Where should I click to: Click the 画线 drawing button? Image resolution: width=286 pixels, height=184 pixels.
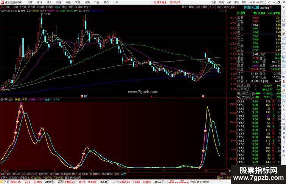(205, 7)
